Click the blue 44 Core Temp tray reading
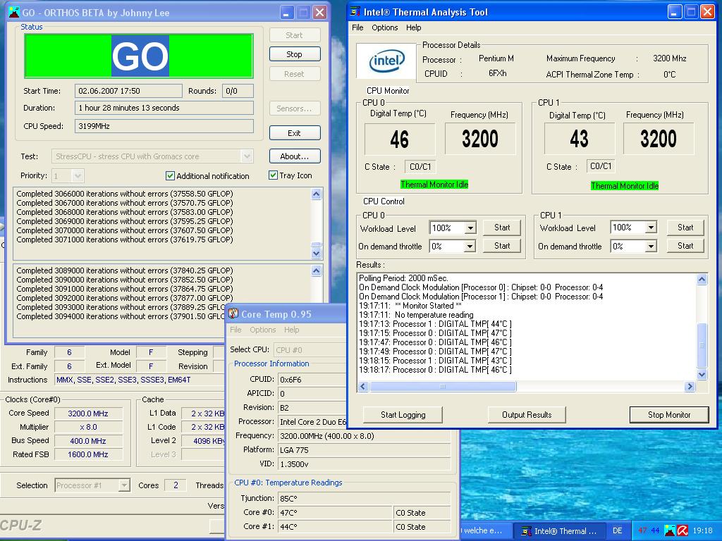This screenshot has height=541, width=722. tap(655, 530)
